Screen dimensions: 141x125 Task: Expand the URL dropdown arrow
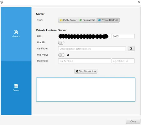[x=109, y=36]
